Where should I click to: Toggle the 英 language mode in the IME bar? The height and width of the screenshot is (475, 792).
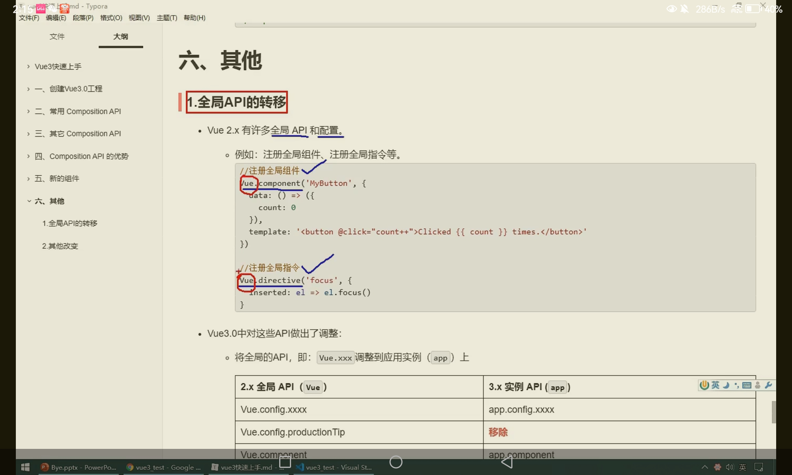715,385
